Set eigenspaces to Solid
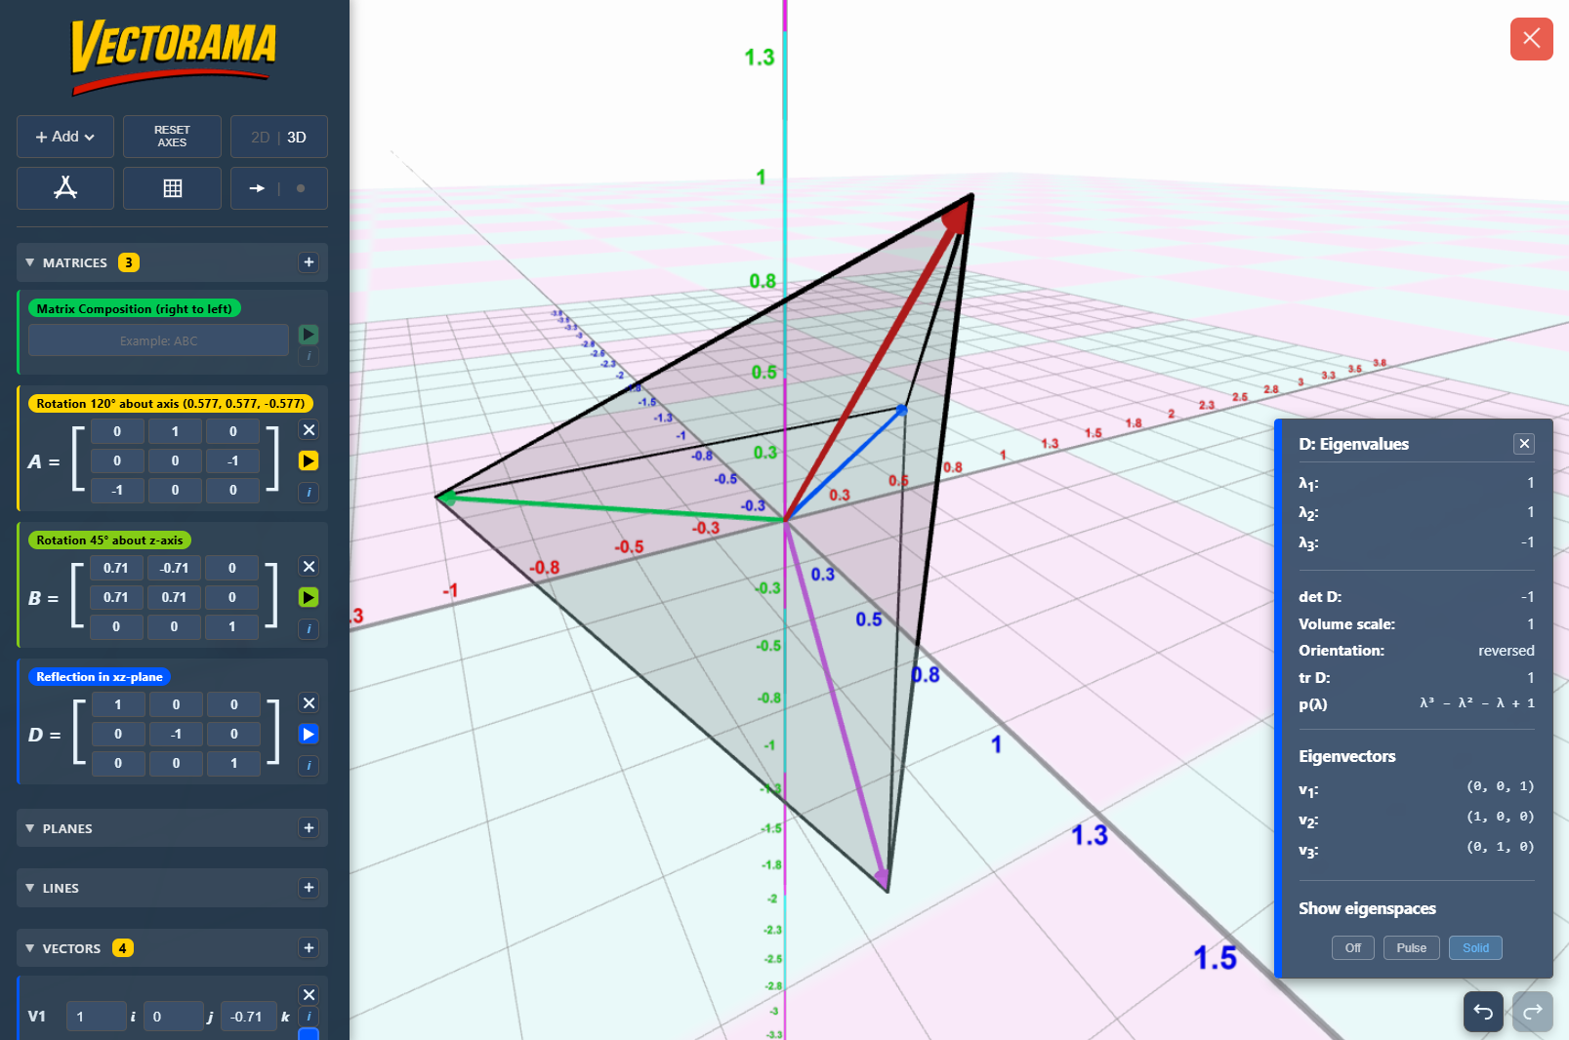 [1476, 948]
